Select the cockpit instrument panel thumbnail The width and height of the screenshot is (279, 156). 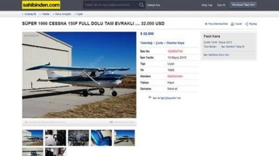[x=79, y=138]
